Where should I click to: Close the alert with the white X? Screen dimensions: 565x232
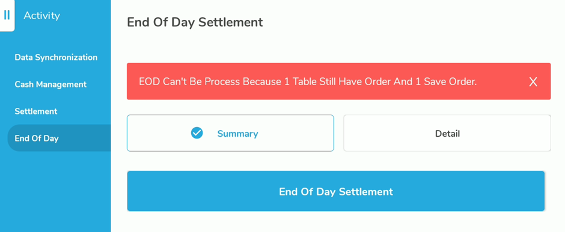pos(533,82)
